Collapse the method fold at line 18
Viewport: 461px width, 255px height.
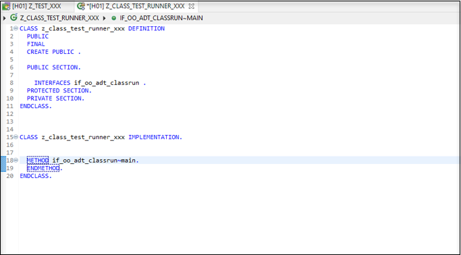16,160
